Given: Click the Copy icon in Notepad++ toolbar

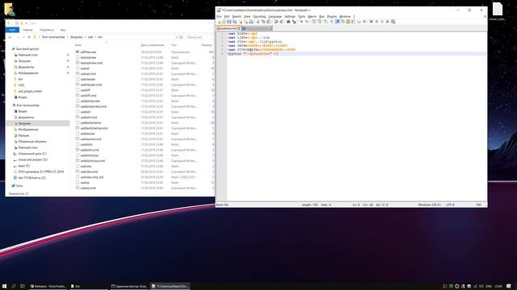Looking at the screenshot, I should [263, 22].
